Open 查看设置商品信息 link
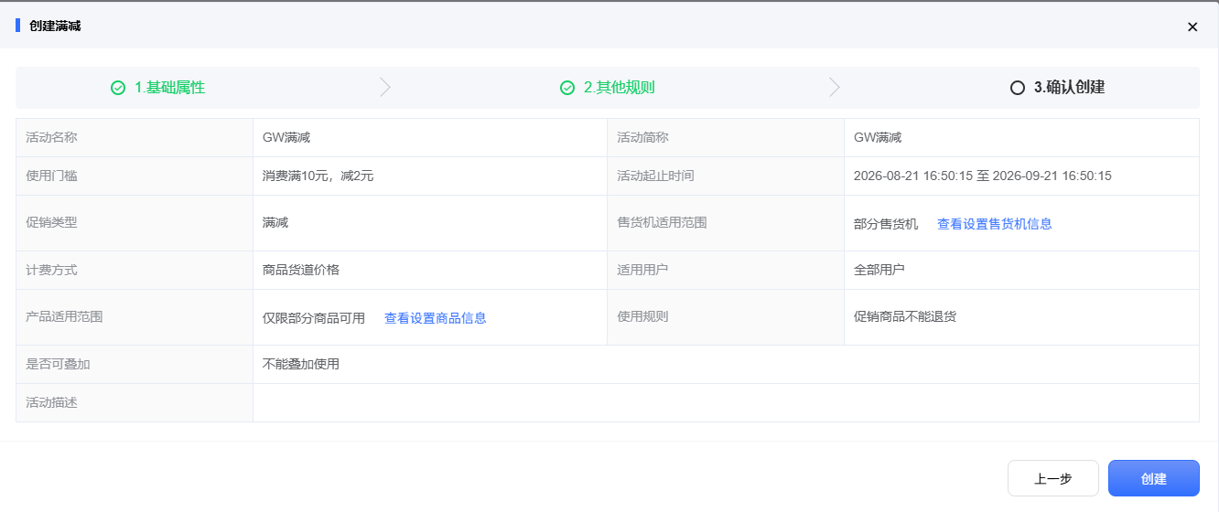The width and height of the screenshot is (1219, 512). point(436,318)
